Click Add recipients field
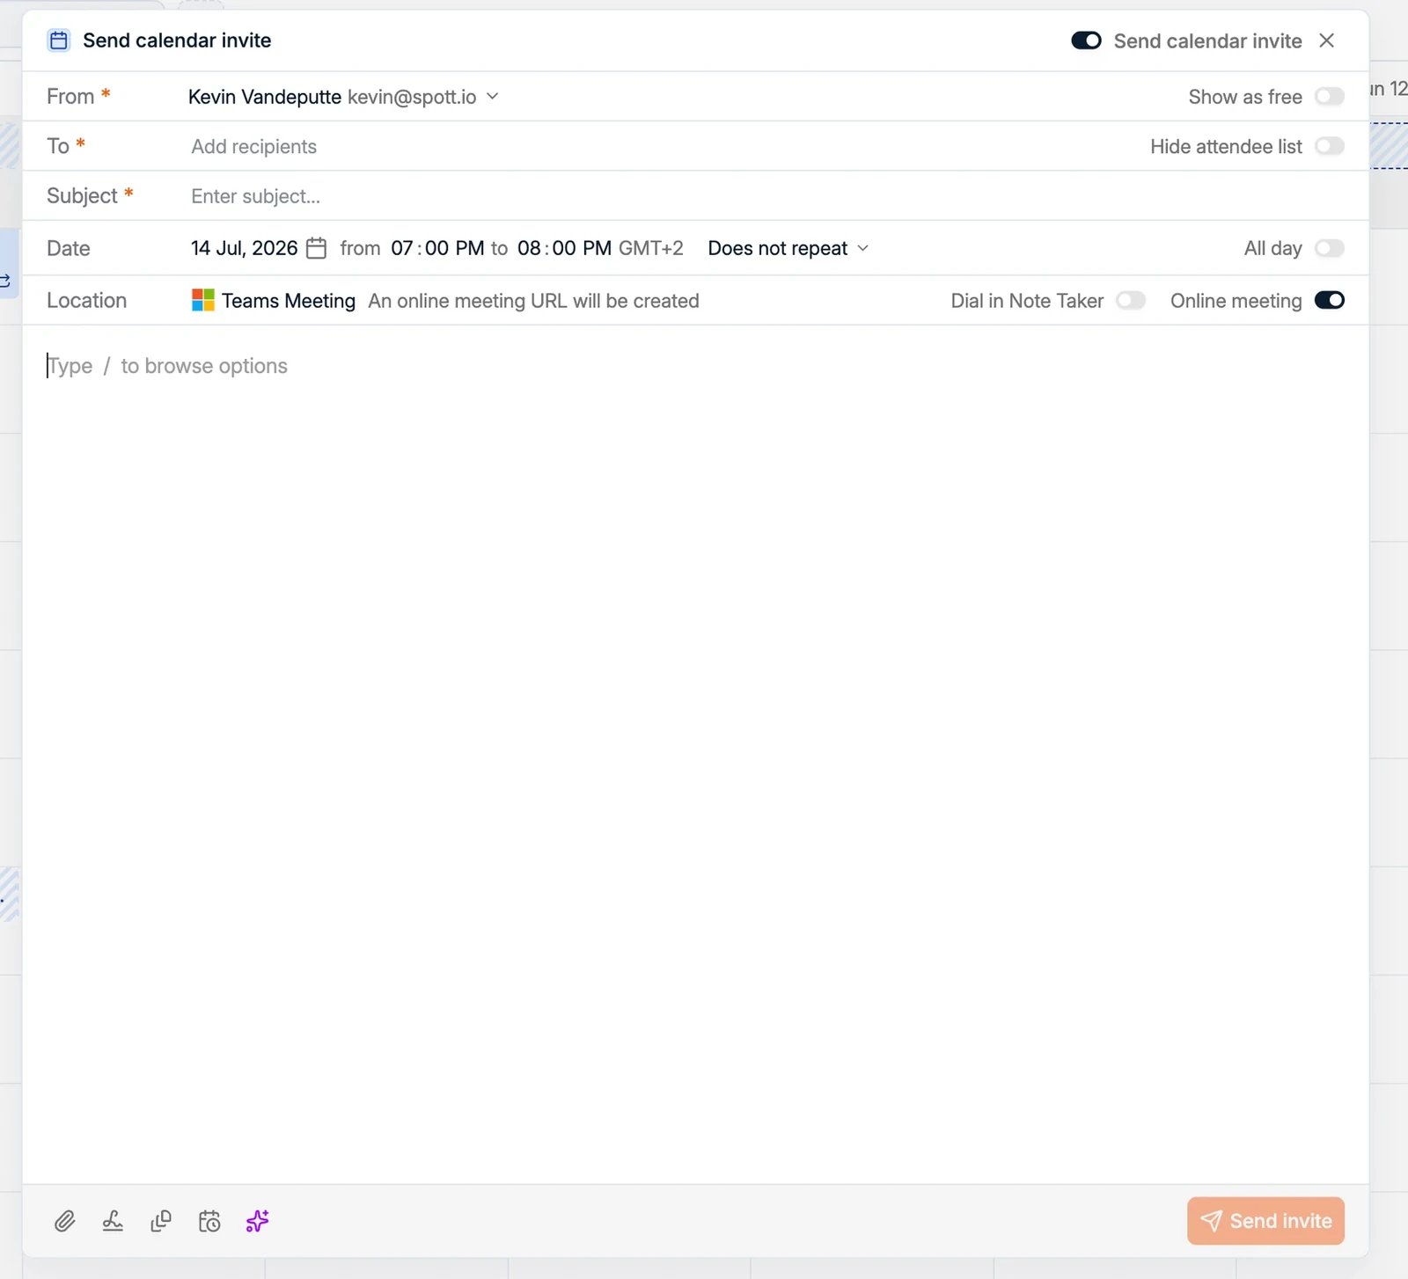 point(253,147)
